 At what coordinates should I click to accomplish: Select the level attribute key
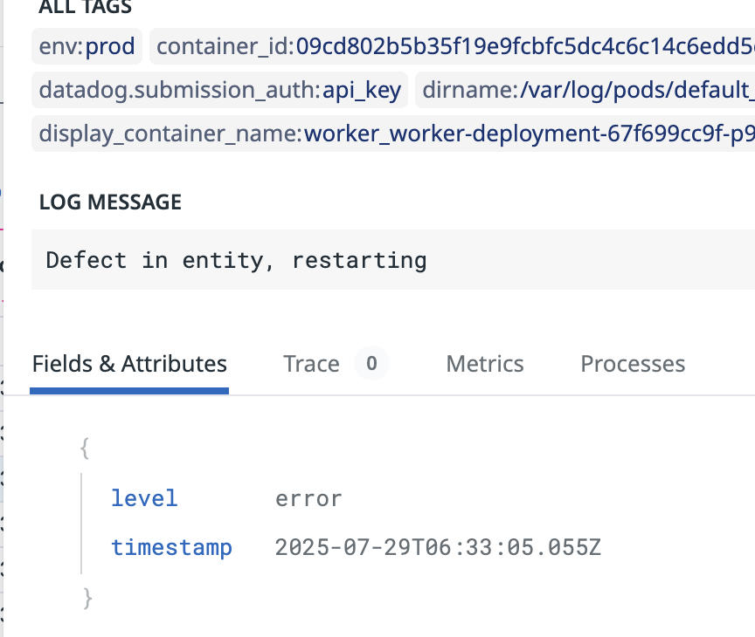tap(144, 498)
